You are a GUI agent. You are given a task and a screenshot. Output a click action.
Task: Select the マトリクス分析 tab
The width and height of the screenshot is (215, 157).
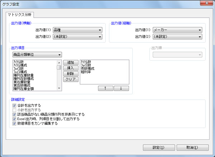coord(20,15)
